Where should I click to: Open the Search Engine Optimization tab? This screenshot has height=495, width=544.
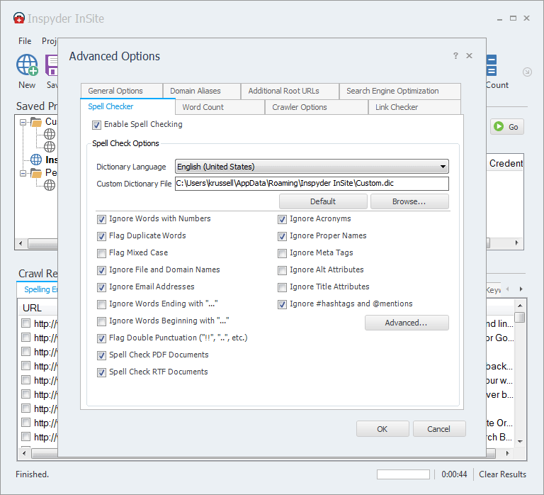(x=400, y=91)
